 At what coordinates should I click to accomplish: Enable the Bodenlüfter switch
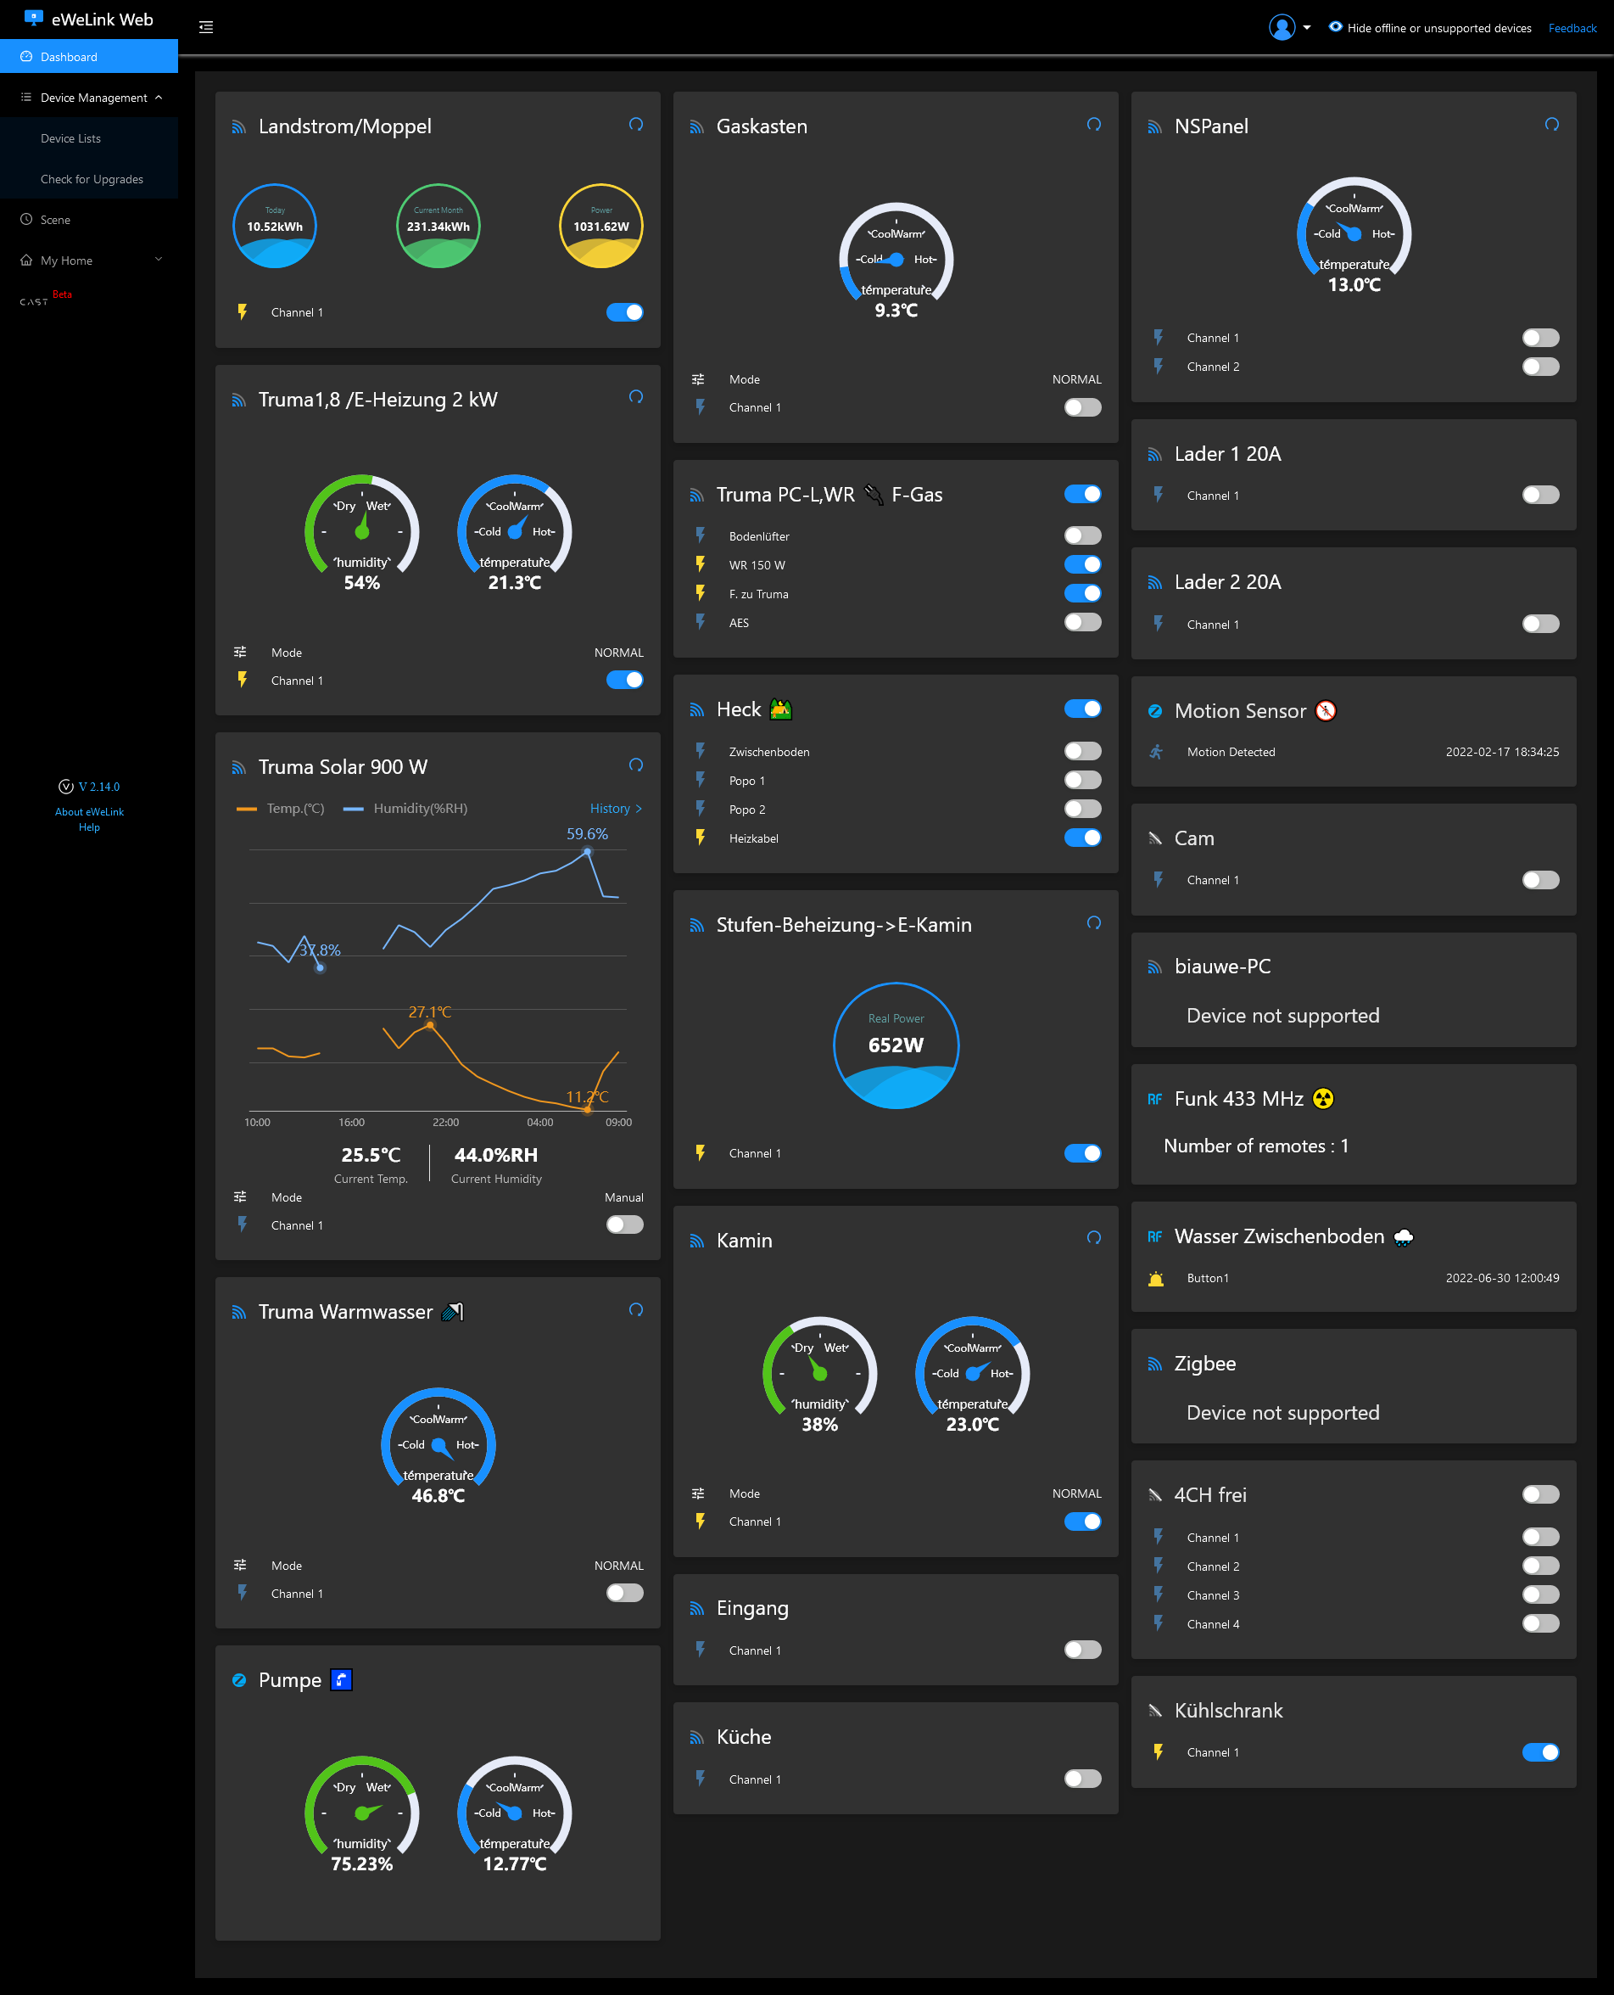[x=1083, y=535]
